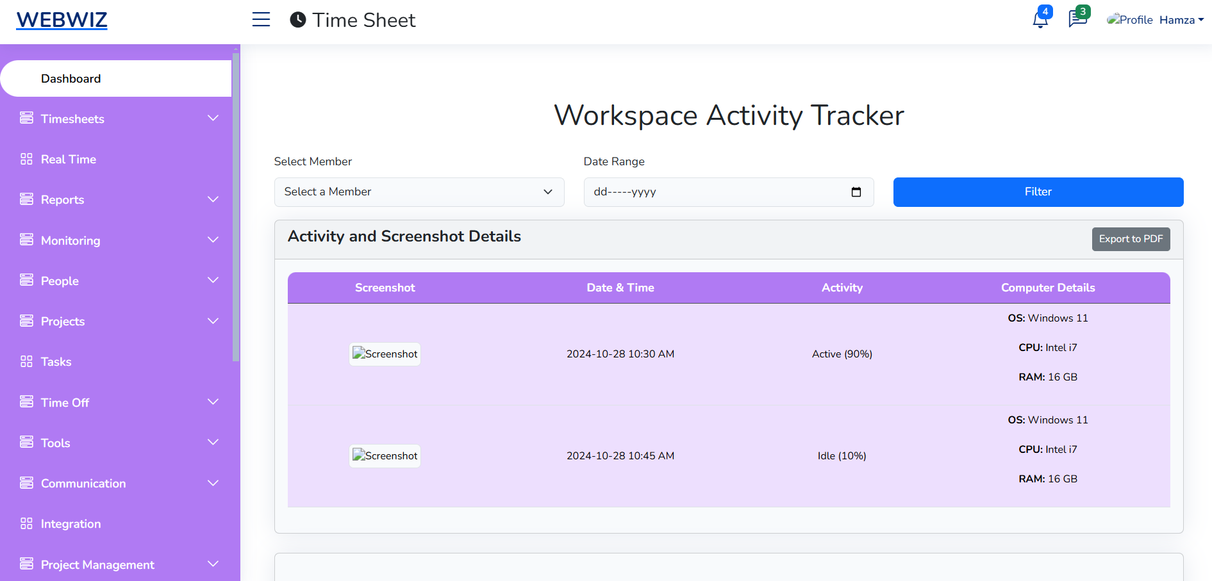1212x581 pixels.
Task: Click the clock icon beside Time Sheet
Action: pyautogui.click(x=297, y=19)
